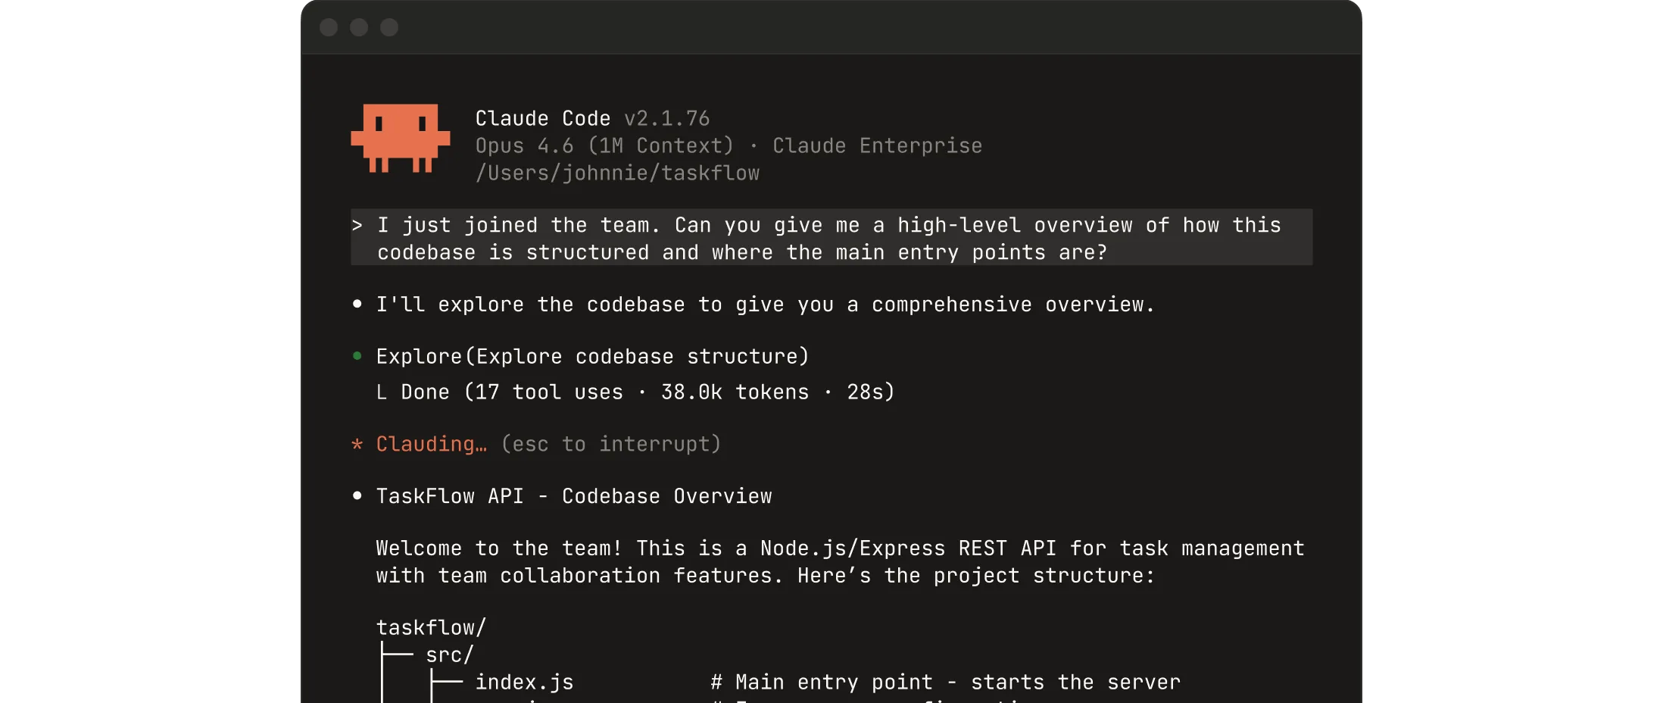This screenshot has width=1663, height=703.
Task: Click the Claude Enterprise plan label
Action: pyautogui.click(x=877, y=146)
